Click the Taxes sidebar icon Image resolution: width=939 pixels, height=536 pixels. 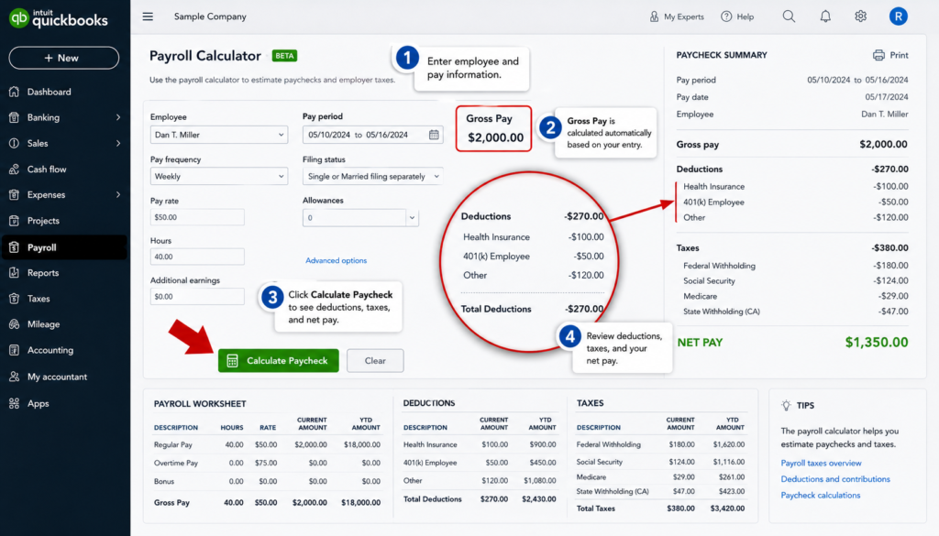click(15, 299)
